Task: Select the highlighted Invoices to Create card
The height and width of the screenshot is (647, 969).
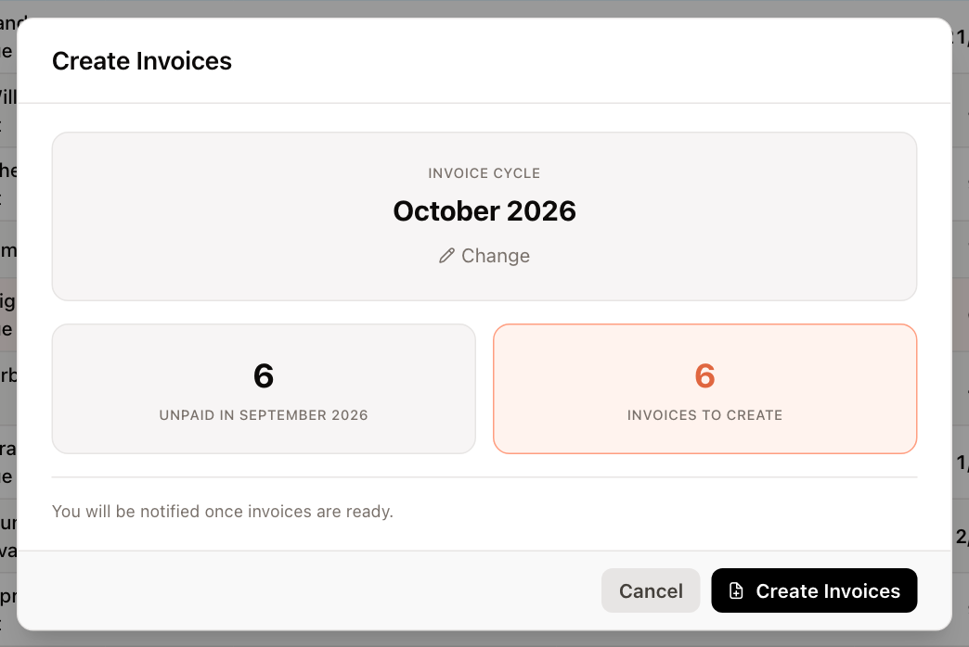Action: [705, 389]
